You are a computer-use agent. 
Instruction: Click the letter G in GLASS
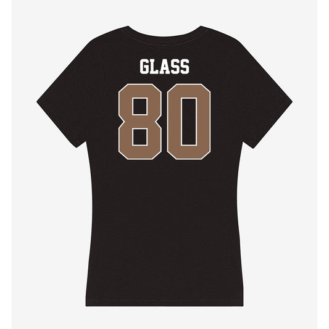coord(144,67)
